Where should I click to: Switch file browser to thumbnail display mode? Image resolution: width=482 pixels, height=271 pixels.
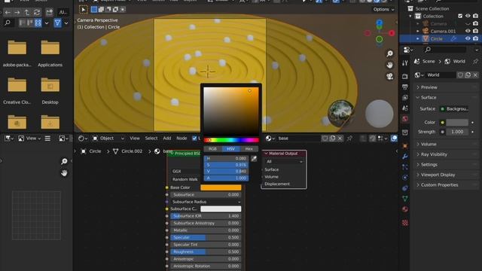pos(38,23)
